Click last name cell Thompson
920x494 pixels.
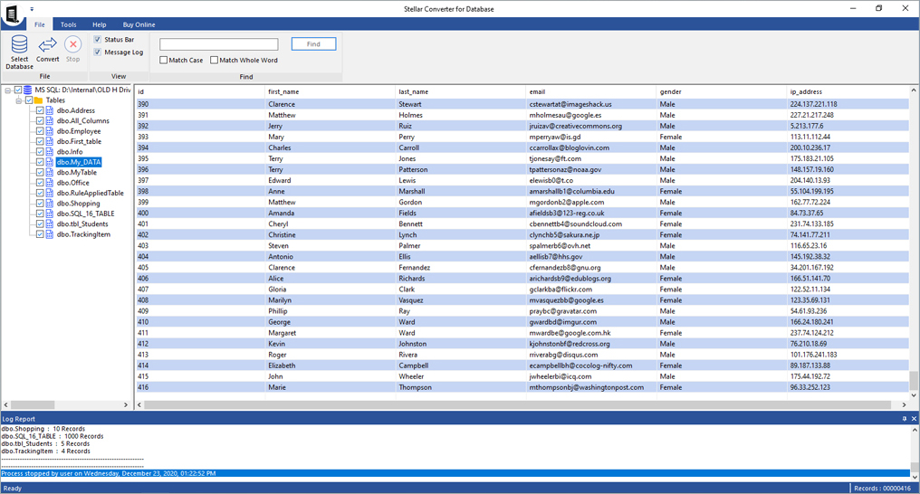click(415, 387)
